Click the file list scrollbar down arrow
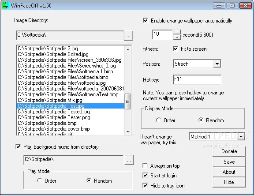The height and width of the screenshot is (195, 254). tap(128, 132)
